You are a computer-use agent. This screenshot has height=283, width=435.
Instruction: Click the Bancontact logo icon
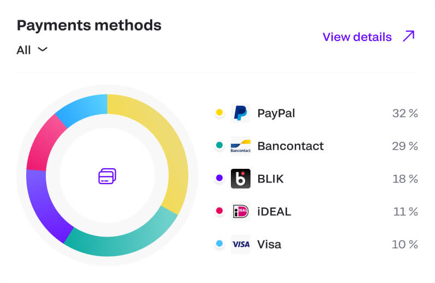click(x=240, y=146)
